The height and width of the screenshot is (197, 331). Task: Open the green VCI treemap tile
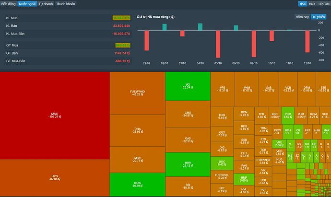[188, 86]
